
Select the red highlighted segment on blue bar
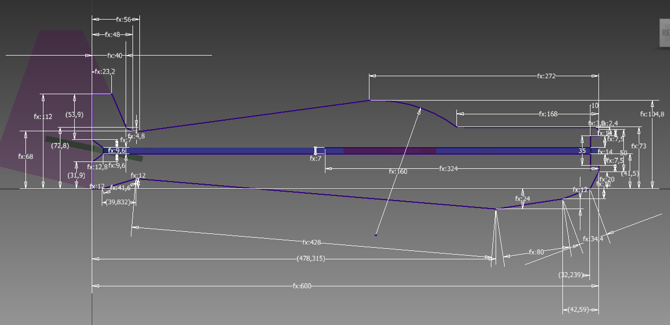coord(390,151)
